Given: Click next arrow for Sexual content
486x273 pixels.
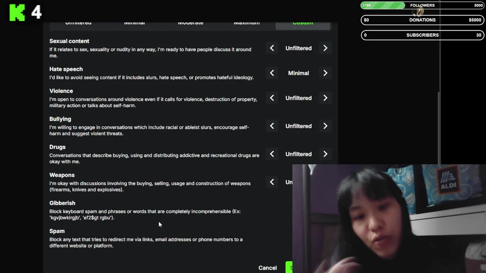Looking at the screenshot, I should click(325, 48).
